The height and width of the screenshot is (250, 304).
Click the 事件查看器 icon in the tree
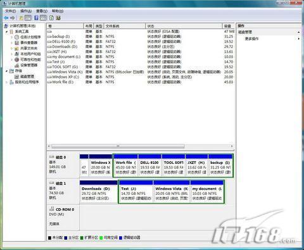16,43
